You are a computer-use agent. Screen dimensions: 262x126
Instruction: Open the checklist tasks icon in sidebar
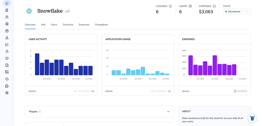[x=7, y=45]
